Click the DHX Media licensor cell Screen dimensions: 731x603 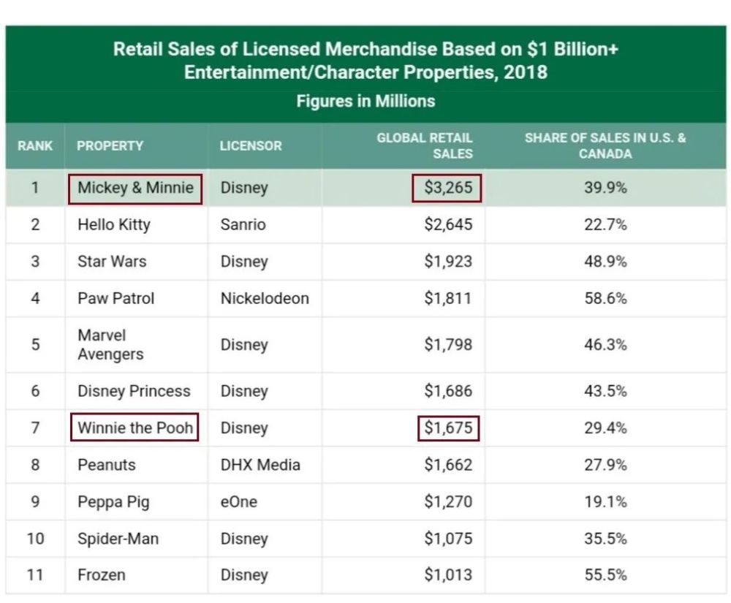coord(260,465)
